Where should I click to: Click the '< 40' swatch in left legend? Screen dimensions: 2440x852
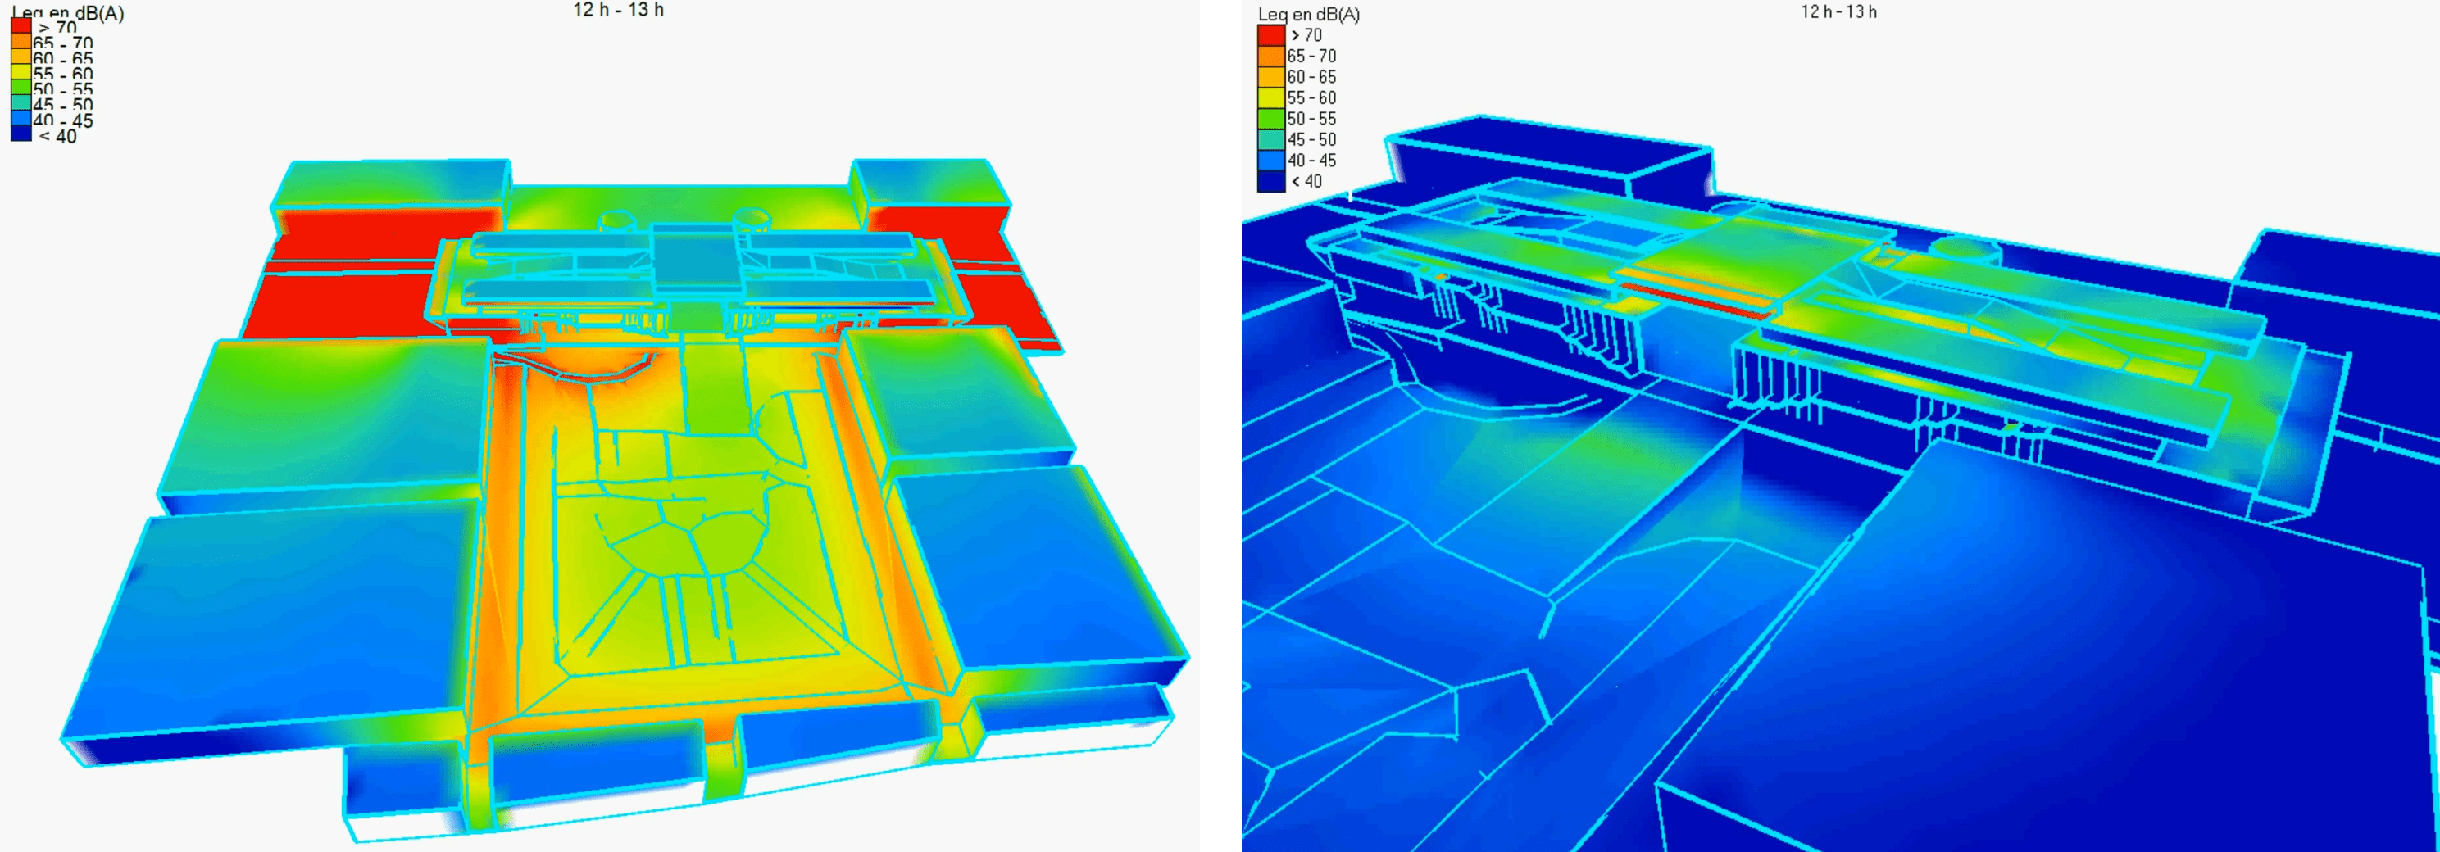coord(20,134)
